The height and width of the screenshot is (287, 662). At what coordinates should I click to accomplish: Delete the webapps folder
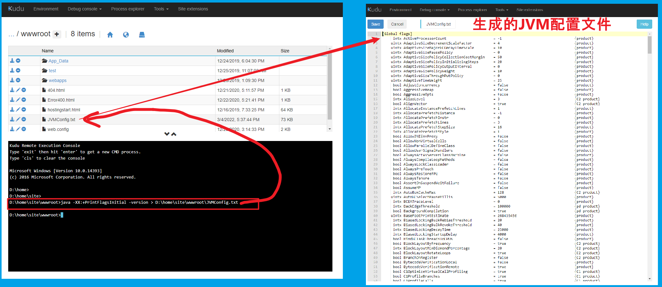pyautogui.click(x=18, y=80)
